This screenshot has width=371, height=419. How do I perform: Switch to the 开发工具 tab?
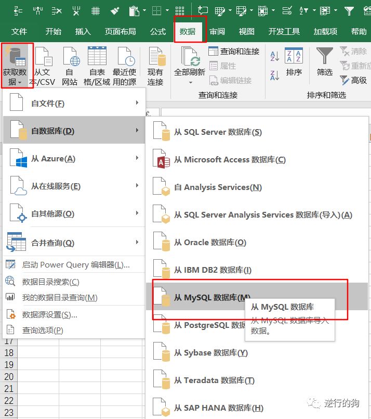284,32
